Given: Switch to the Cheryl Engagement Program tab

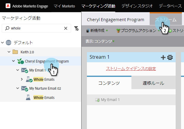Looking at the screenshot, I should pos(116,20).
